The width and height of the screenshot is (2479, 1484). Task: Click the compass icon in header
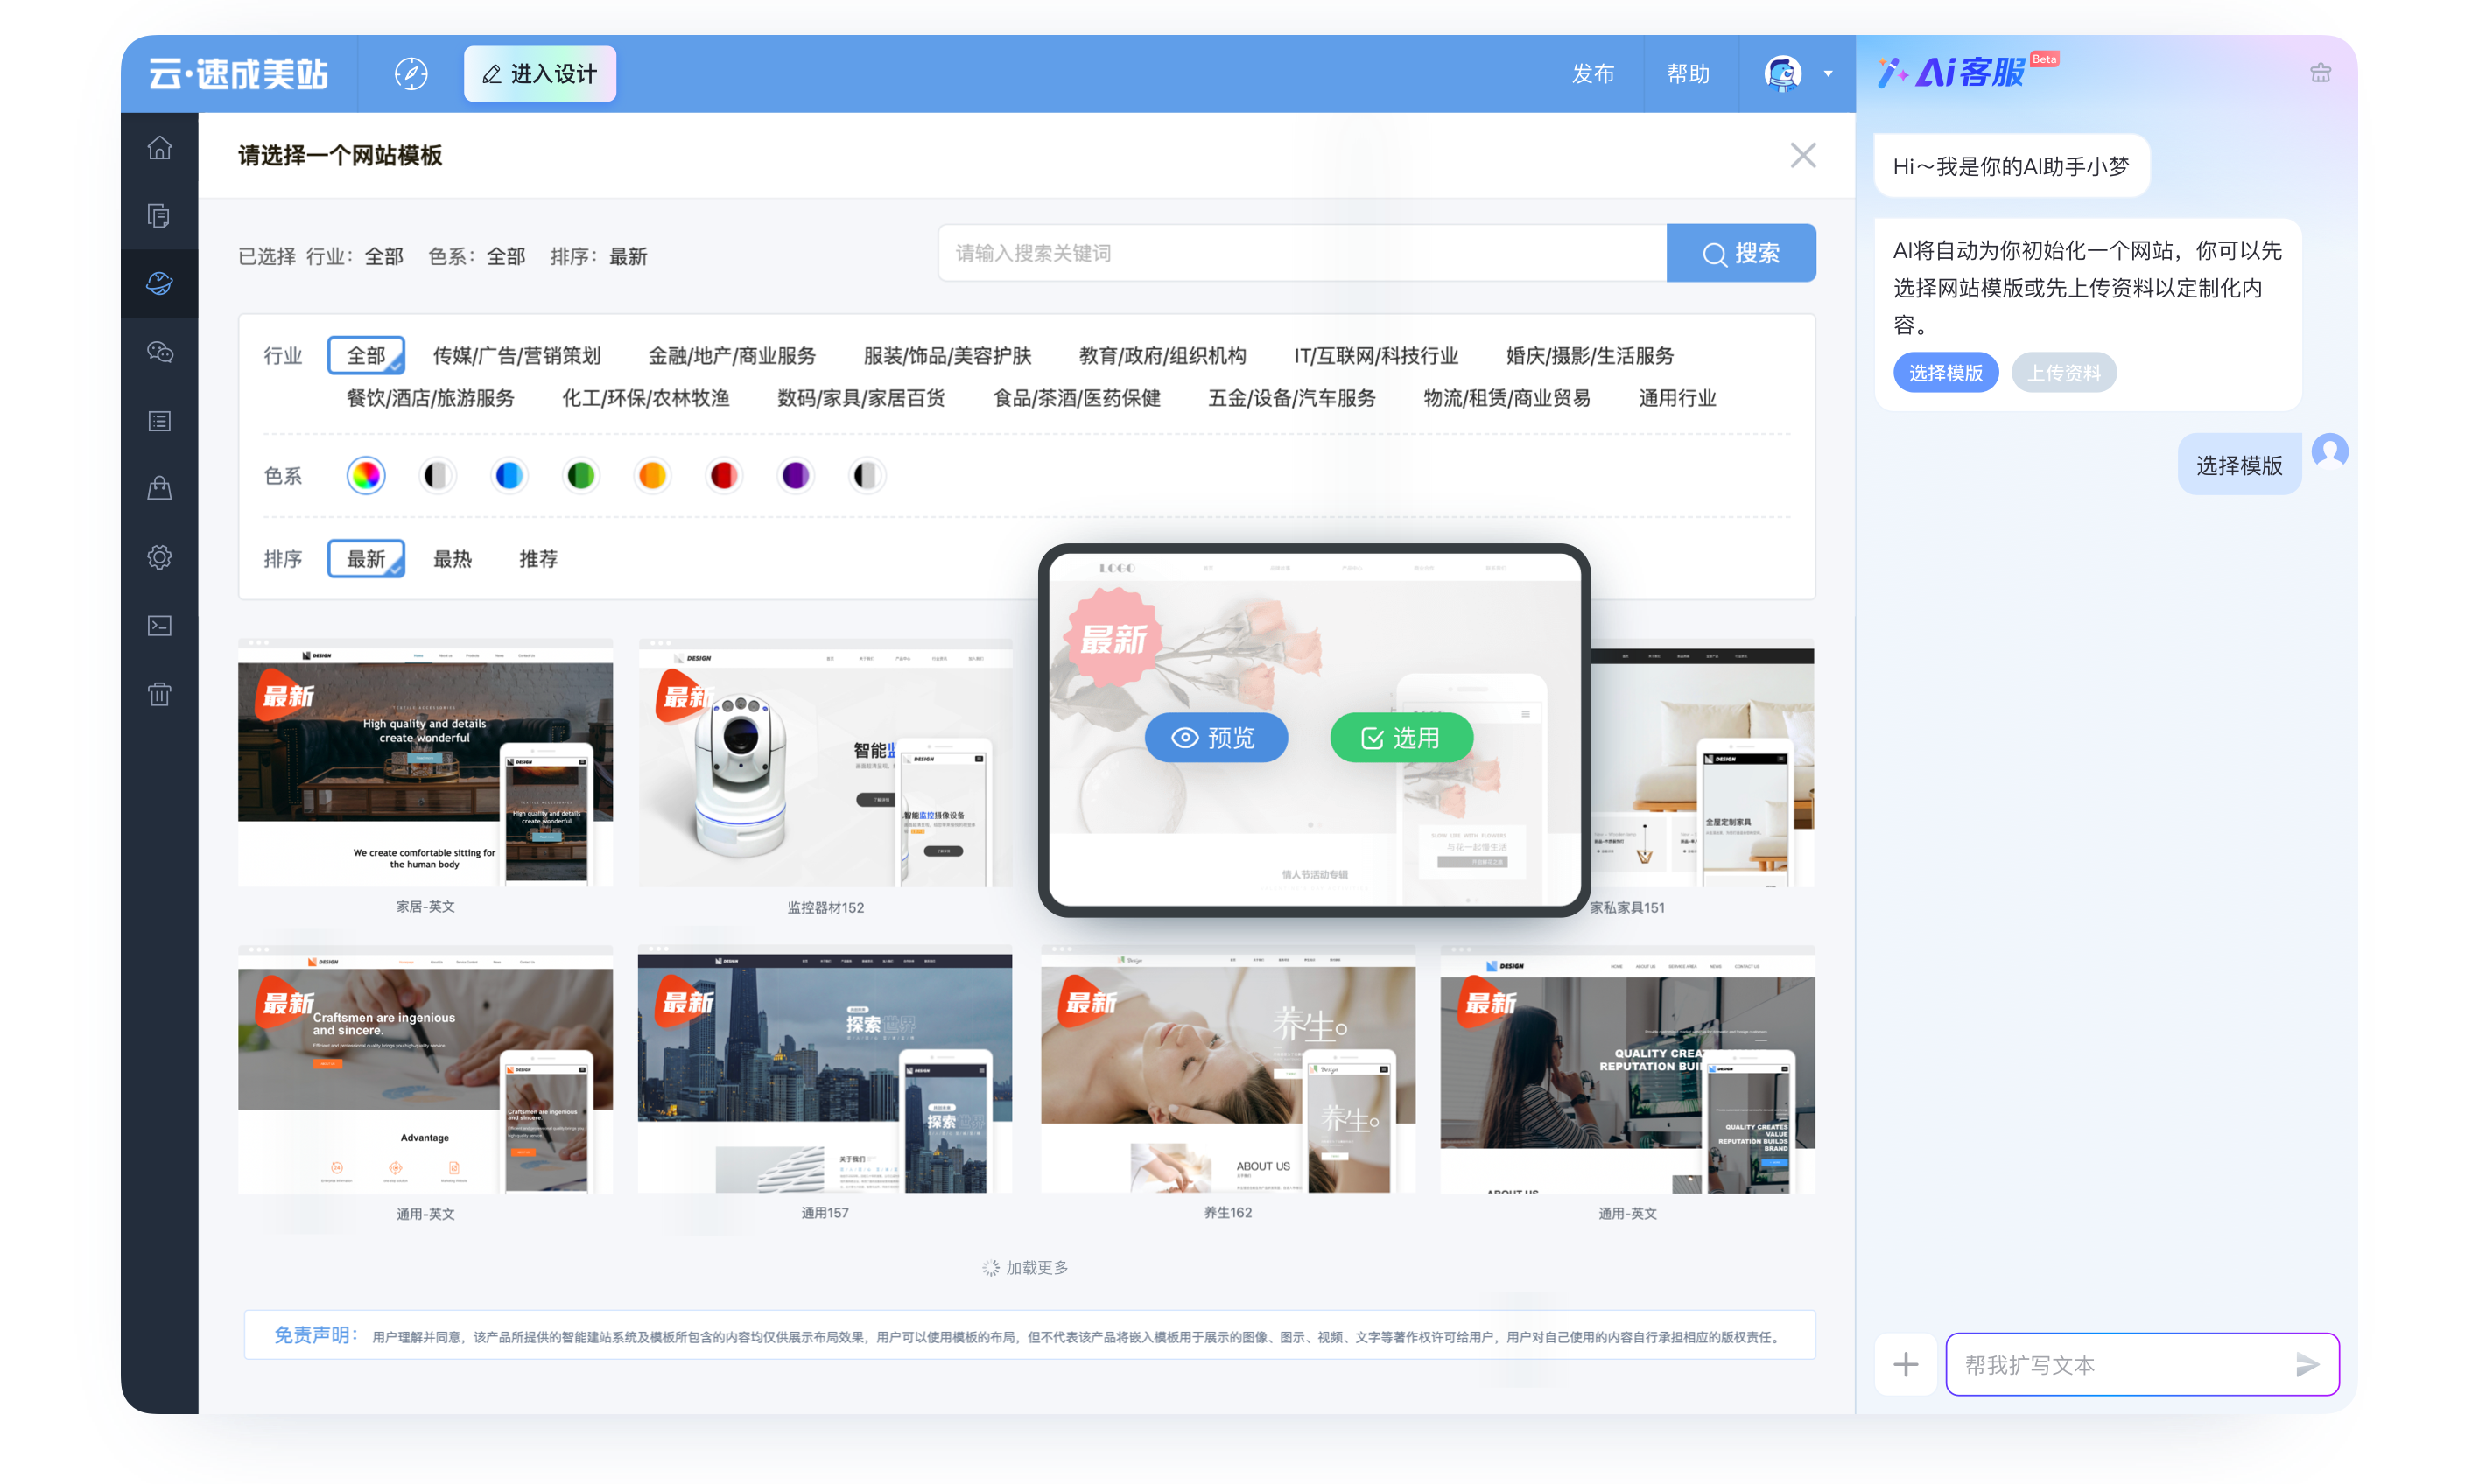(411, 74)
